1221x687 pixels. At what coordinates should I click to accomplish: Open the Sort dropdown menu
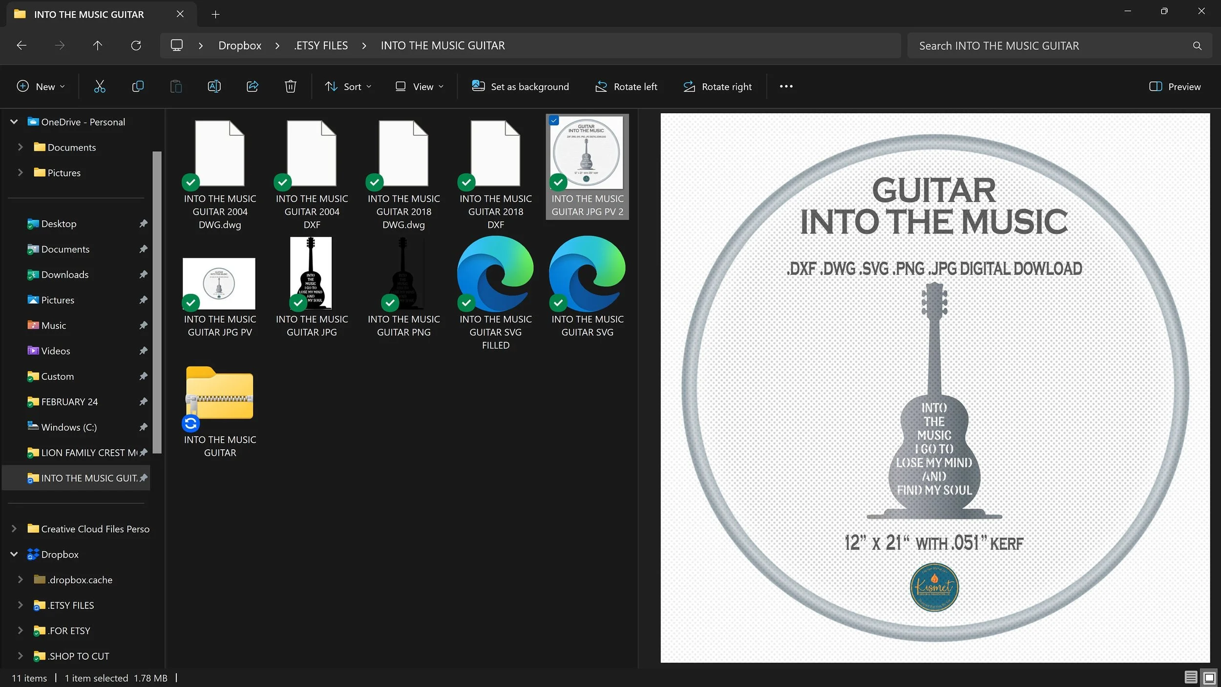point(348,86)
